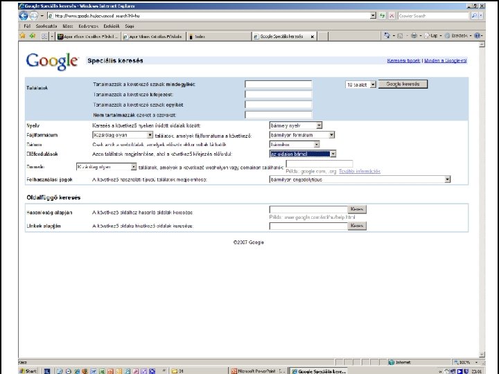Open the Favorites Center star icon
Viewport: 499px width, 374px height.
pyautogui.click(x=23, y=36)
